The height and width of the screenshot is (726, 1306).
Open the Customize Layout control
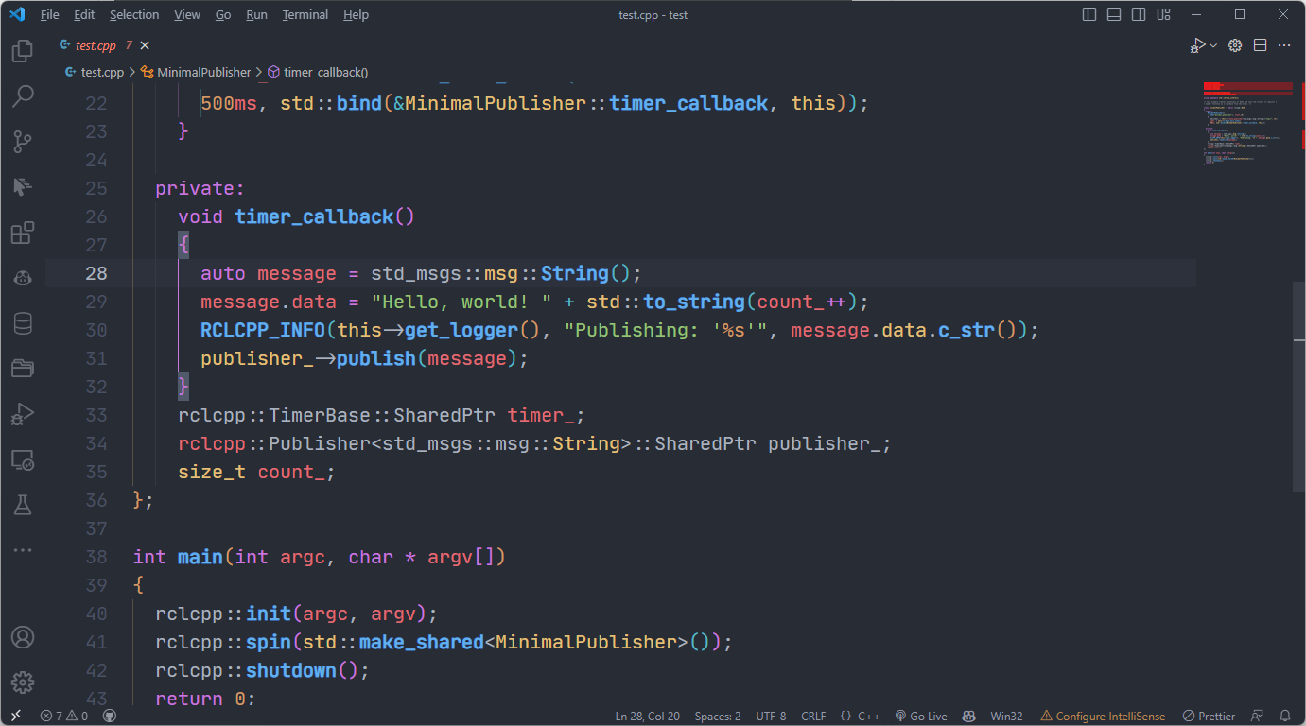point(1163,14)
